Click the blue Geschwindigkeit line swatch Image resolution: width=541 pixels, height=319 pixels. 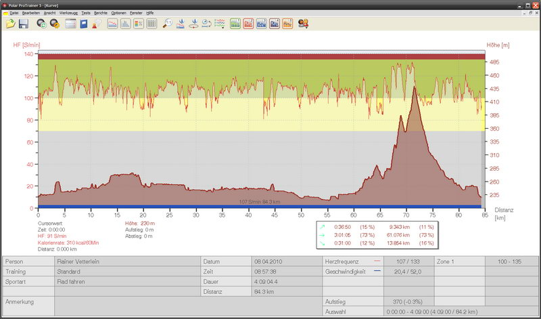[377, 270]
